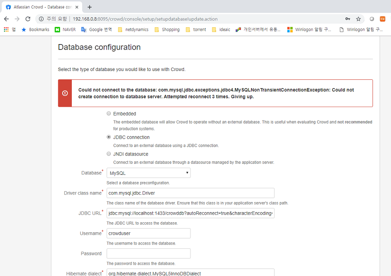Click 'Connect to an external database using a JDBC connection.' text

click(x=166, y=146)
